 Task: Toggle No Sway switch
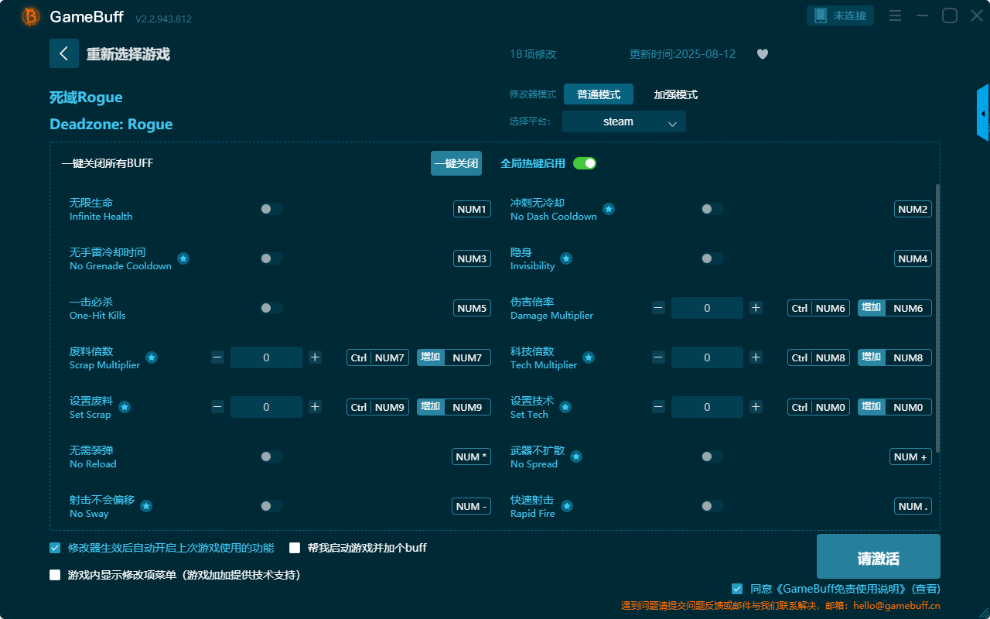[x=271, y=506]
